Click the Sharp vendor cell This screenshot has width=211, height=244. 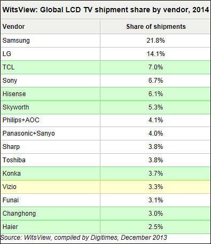[50, 147]
